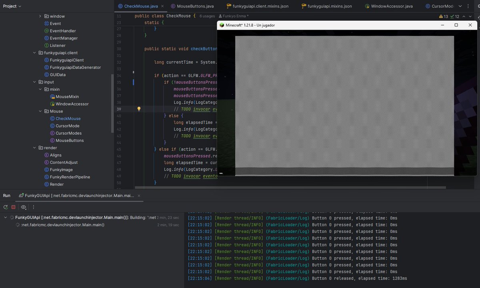The width and height of the screenshot is (480, 288).
Task: Click the Run panel title label
Action: pyautogui.click(x=6, y=196)
